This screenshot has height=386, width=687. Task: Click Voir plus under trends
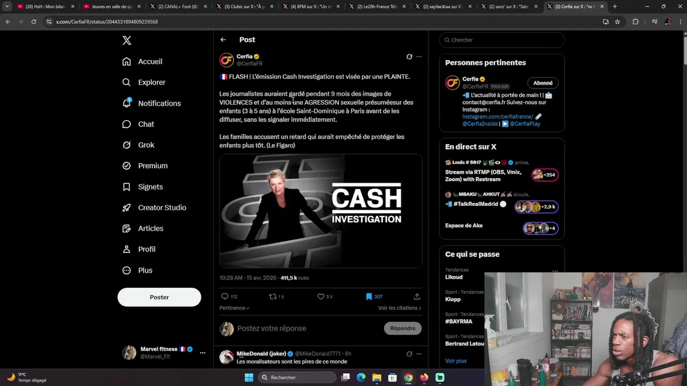point(456,361)
